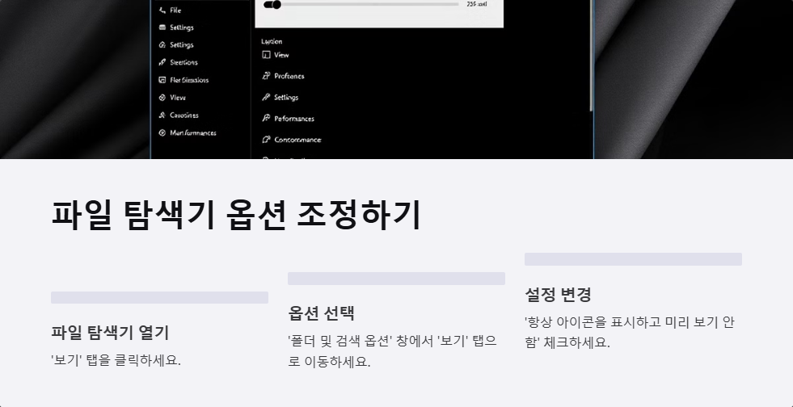
Task: Select Fler Simstions in the sidebar
Action: click(189, 80)
